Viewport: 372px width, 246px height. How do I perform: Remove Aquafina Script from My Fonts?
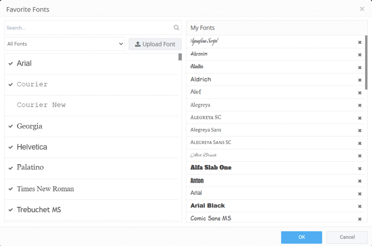pos(360,42)
